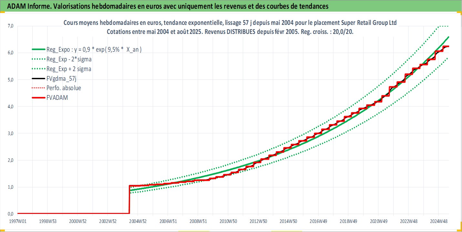The image size is (462, 232).
Task: Click the 1997W01 x-axis label
Action: click(17, 221)
